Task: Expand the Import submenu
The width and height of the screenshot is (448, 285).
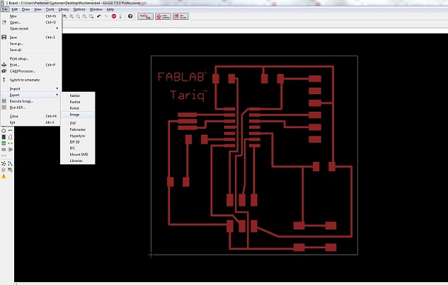Action: 31,89
